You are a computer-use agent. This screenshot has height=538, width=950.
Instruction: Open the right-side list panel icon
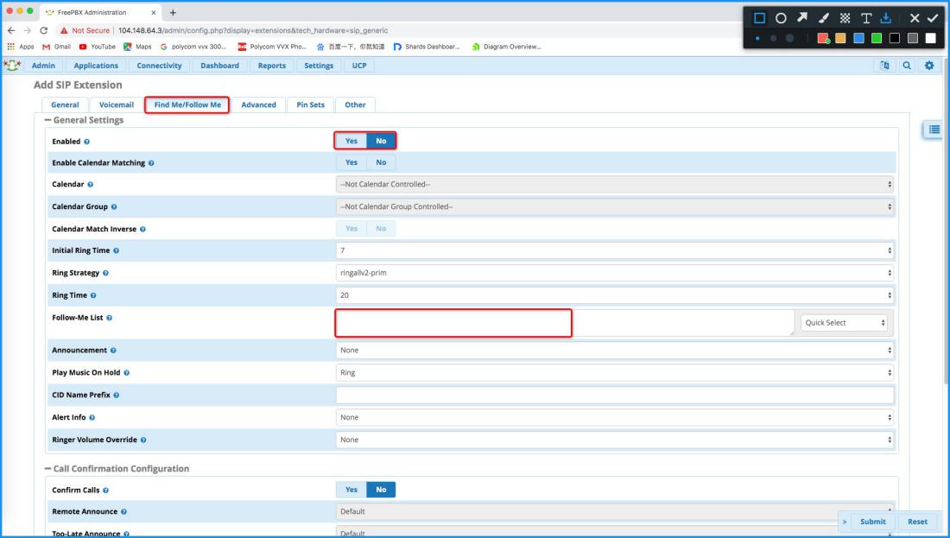pyautogui.click(x=934, y=130)
